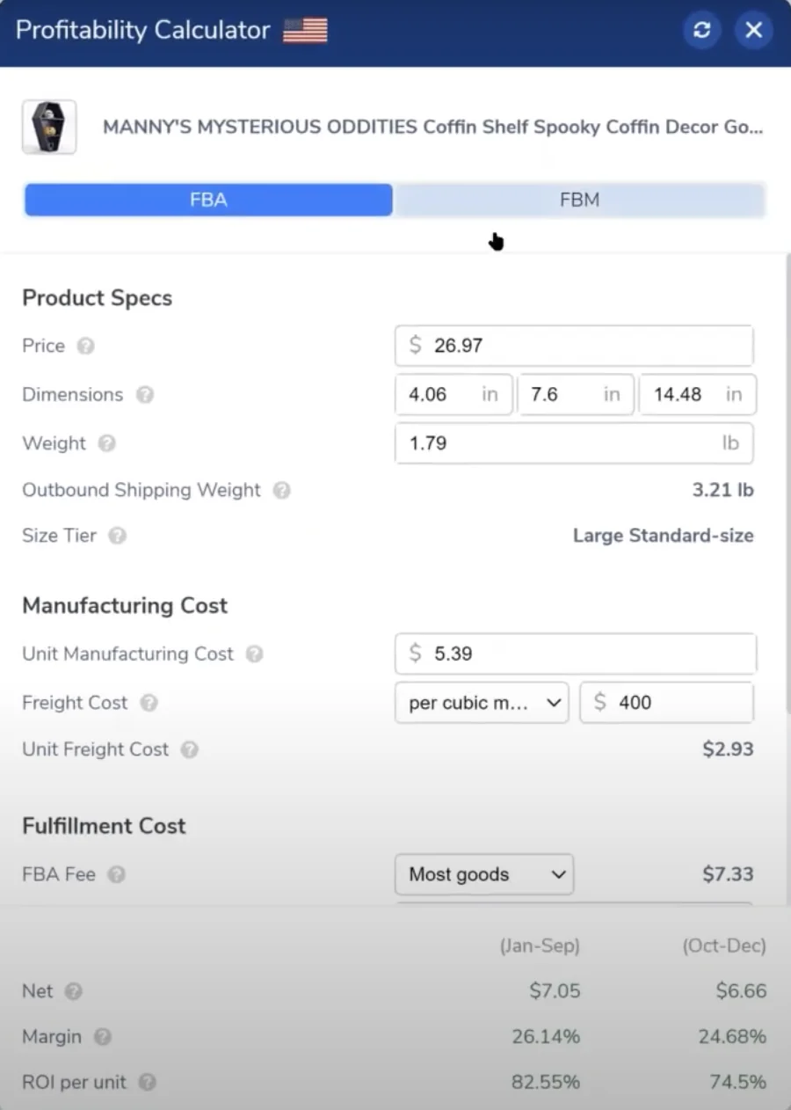
Task: Edit the 14.48 in dimension field
Action: point(697,394)
